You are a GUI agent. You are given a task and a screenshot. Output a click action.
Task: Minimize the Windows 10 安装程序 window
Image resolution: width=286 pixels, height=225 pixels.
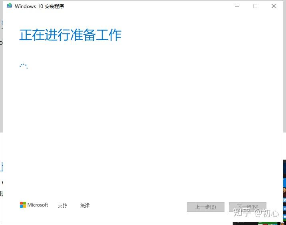pos(237,6)
